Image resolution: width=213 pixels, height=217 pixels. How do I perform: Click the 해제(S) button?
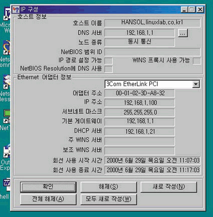pos(109,187)
